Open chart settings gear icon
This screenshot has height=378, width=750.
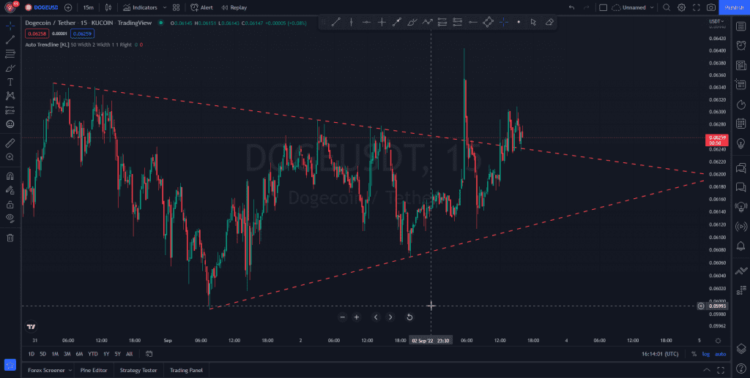click(681, 7)
